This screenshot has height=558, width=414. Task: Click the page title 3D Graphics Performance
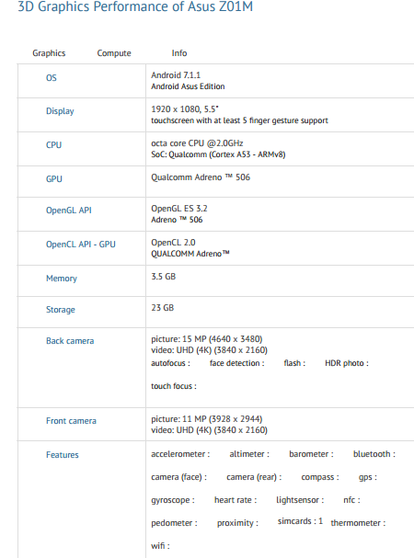coord(135,7)
